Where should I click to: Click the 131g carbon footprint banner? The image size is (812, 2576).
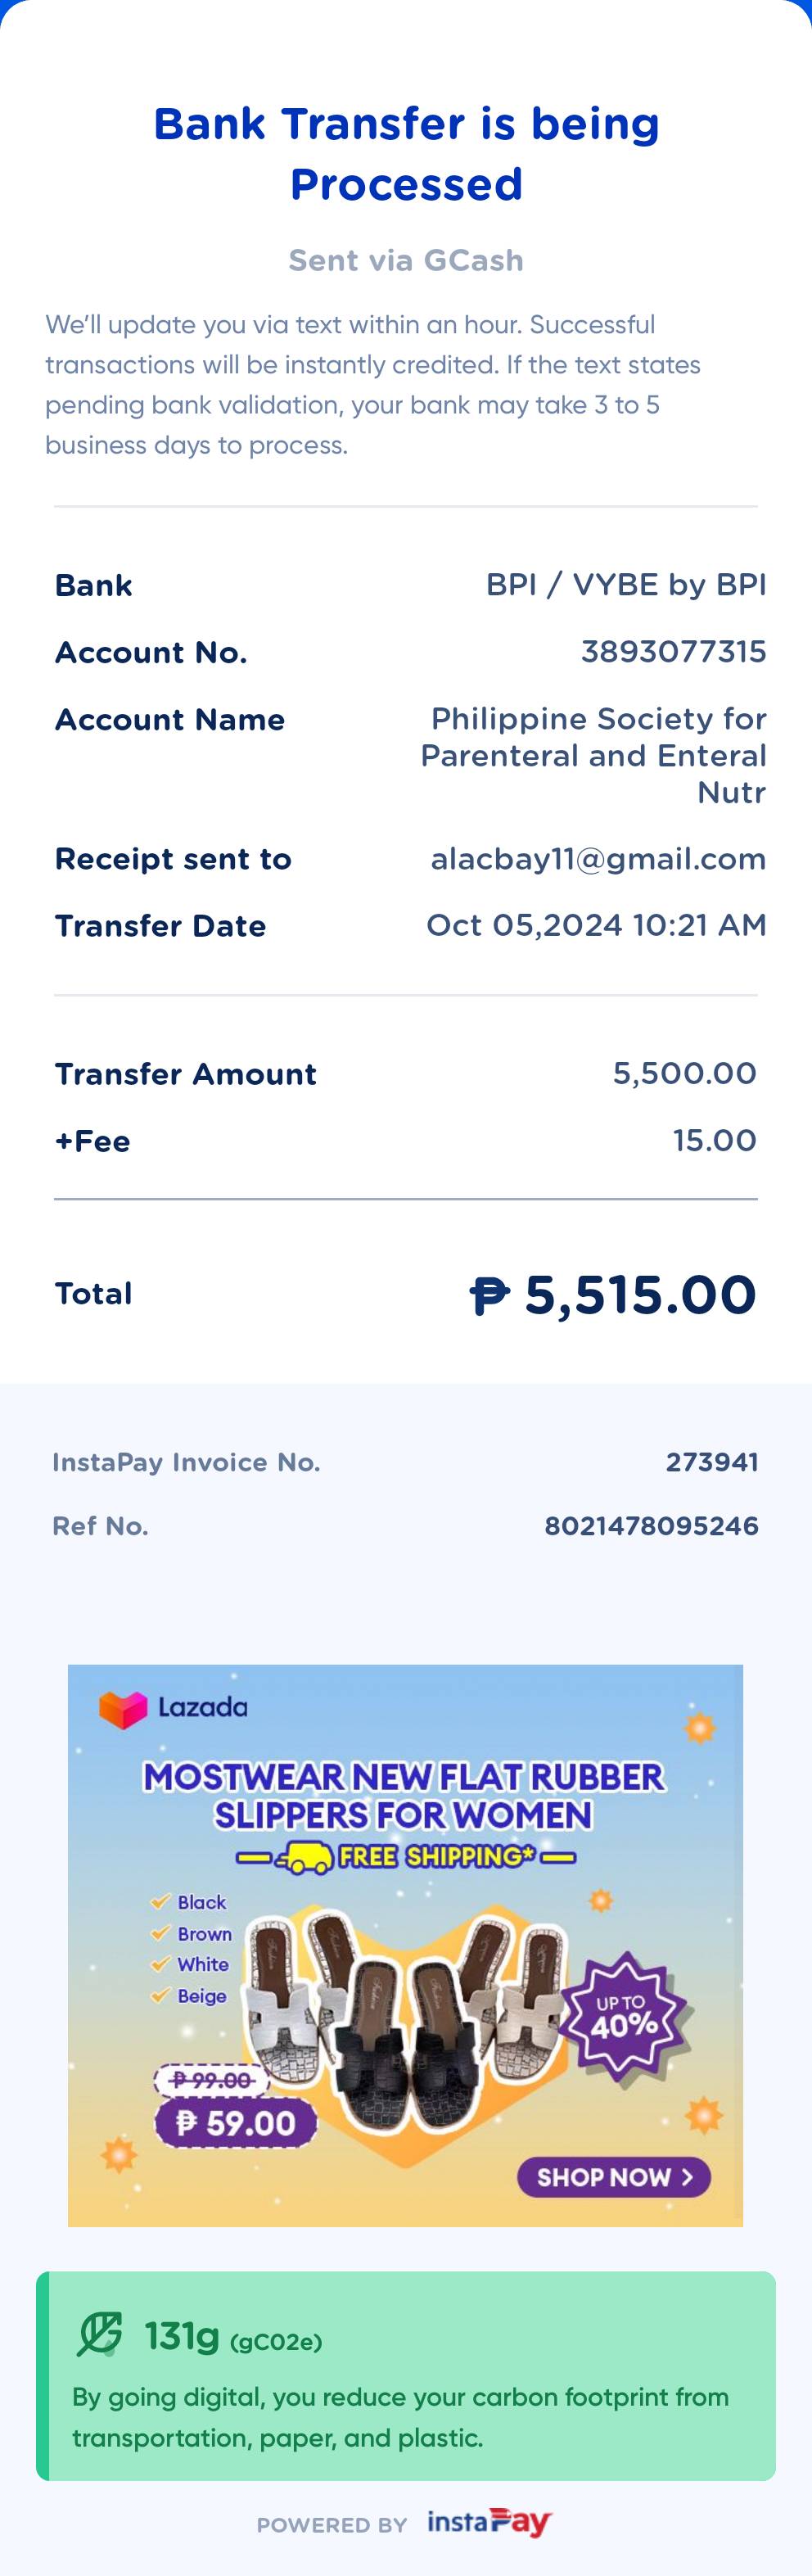pos(406,2376)
